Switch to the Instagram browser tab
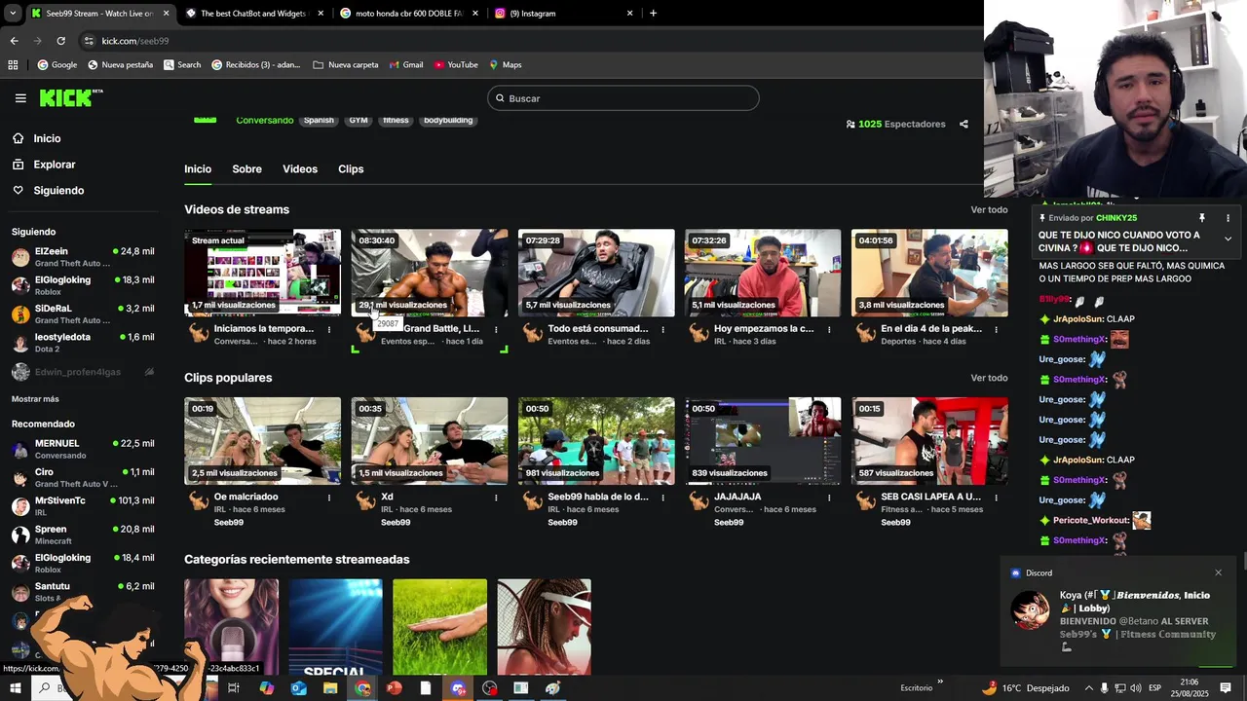1247x701 pixels. 565,13
